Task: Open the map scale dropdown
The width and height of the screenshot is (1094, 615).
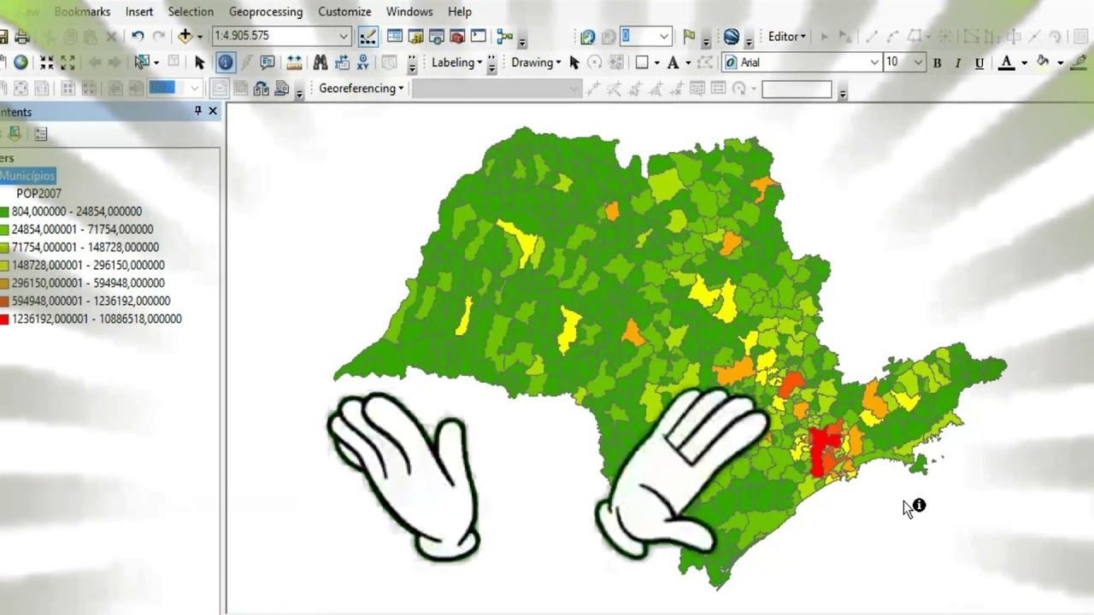Action: [343, 36]
